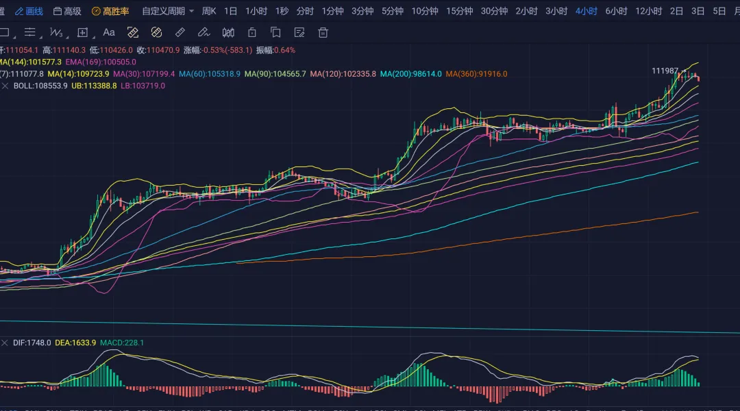The width and height of the screenshot is (740, 411).
Task: Click the lock drawings icon
Action: 252,32
